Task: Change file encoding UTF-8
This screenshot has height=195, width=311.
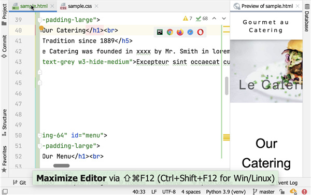Action: click(x=169, y=191)
